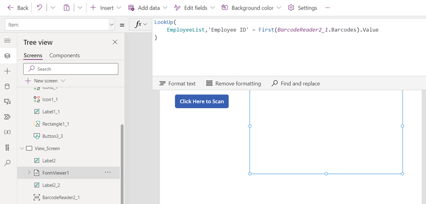
Task: Select FormViewer1 in the tree
Action: click(55, 173)
